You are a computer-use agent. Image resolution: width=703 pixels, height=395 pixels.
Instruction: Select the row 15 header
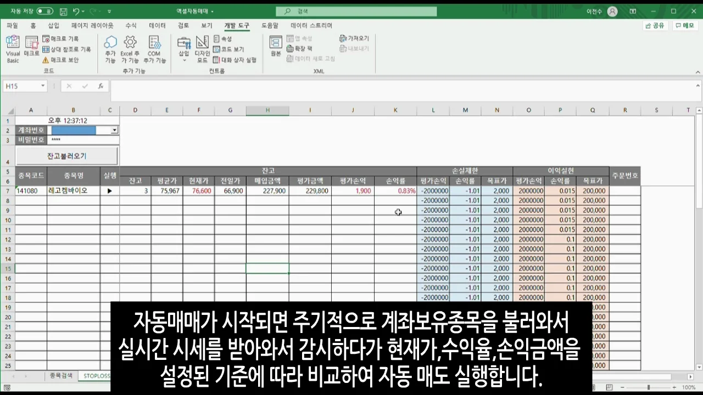point(8,268)
